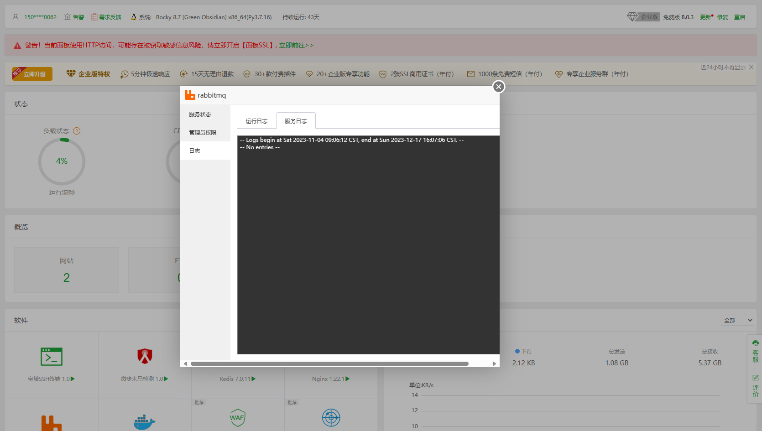
Task: Click the 2张SSL商用证书 icon
Action: (383, 74)
